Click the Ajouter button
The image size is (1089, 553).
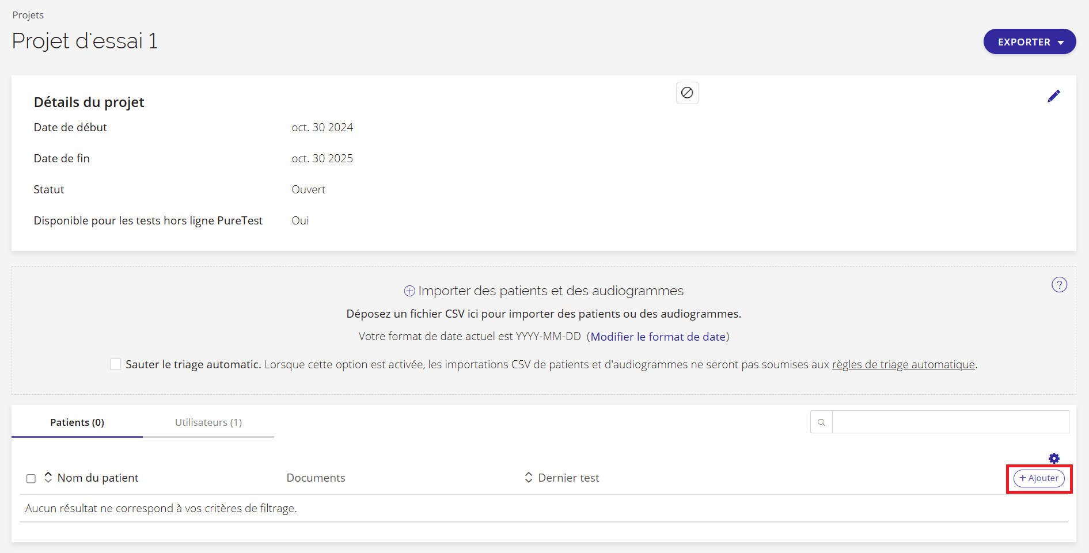1039,478
